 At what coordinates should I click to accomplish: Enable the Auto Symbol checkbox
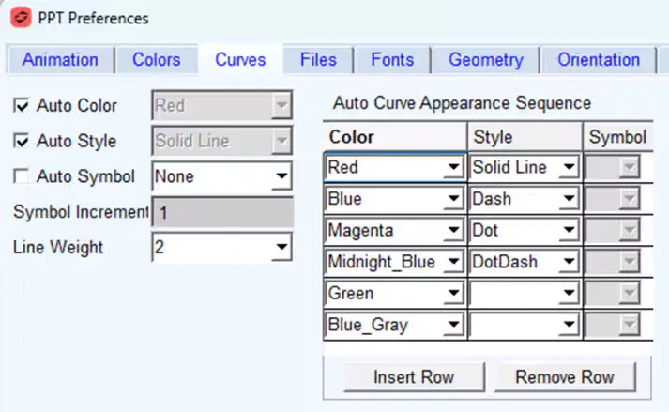coord(21,176)
